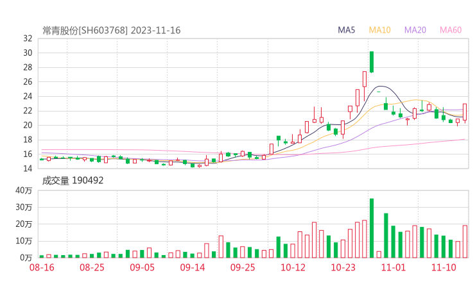475x282 pixels.
Task: Select the last red candlestick on the right
Action: 465,112
